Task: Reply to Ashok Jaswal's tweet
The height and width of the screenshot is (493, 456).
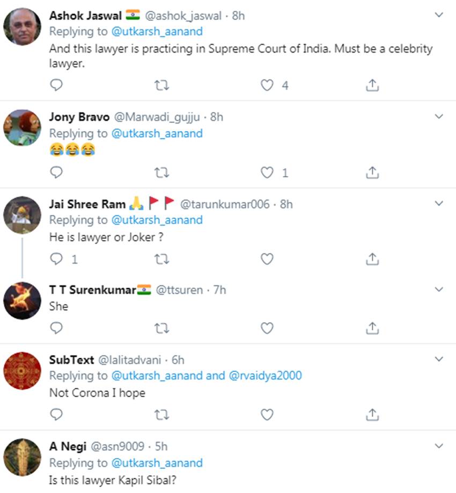Action: (56, 85)
